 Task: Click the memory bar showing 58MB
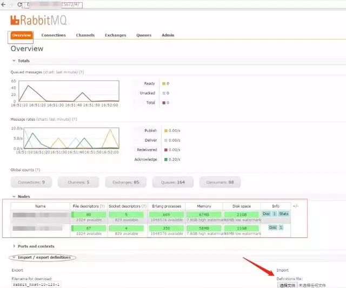pos(204,228)
